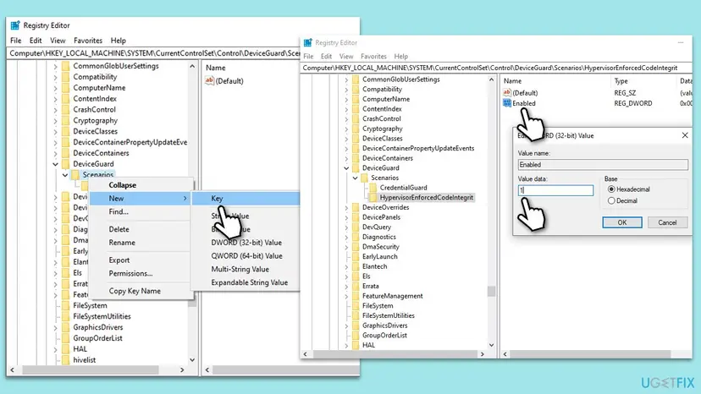Click the Cryptography folder icon in left window
This screenshot has width=701, height=394.
tap(66, 121)
